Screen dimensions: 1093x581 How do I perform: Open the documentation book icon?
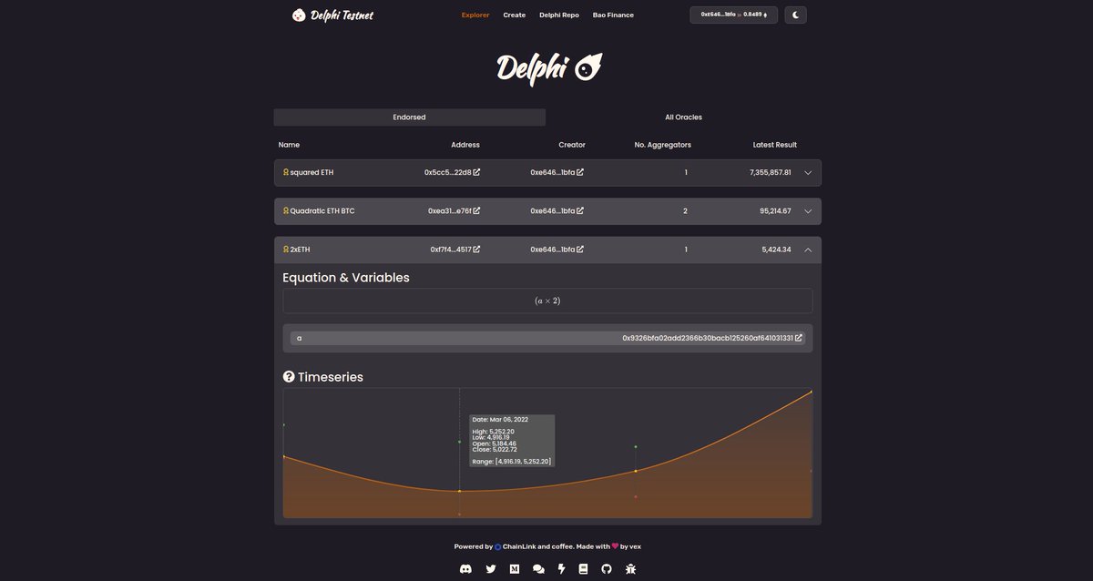pyautogui.click(x=583, y=568)
